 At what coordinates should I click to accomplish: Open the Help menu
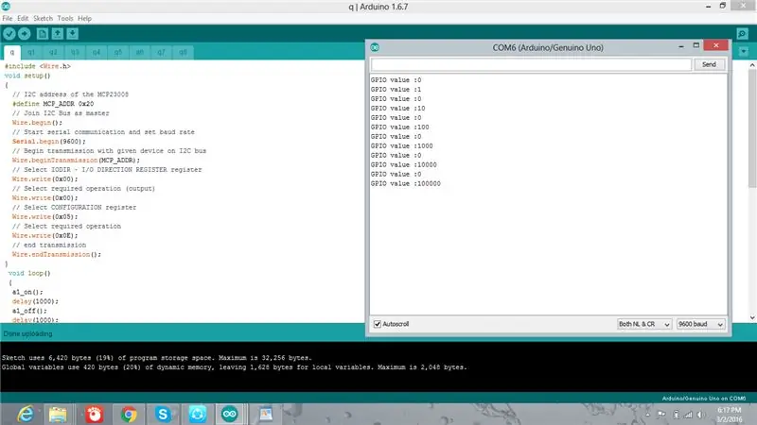coord(84,18)
